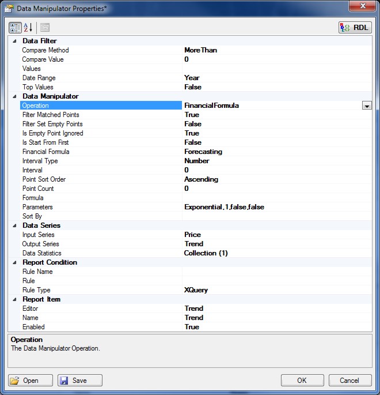The height and width of the screenshot is (395, 380).
Task: Open the Property Pages icon
Action: (x=45, y=27)
